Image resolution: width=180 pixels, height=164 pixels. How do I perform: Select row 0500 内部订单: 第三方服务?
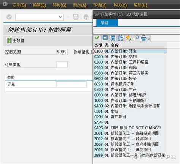(130, 73)
